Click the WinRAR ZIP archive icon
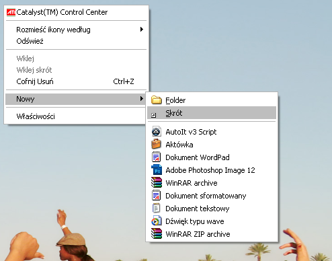The image size is (332, 261). point(157,233)
